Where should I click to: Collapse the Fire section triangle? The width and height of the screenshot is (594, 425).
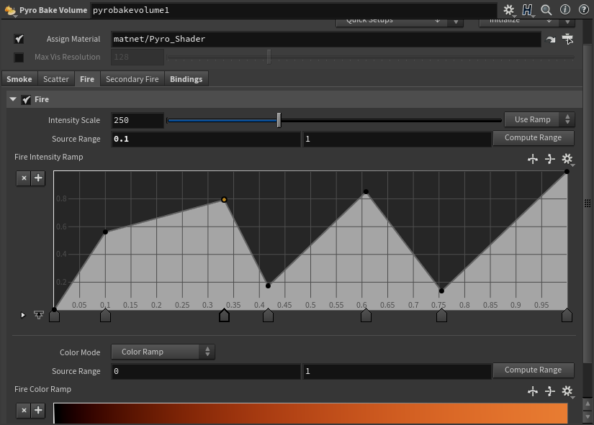[x=13, y=99]
